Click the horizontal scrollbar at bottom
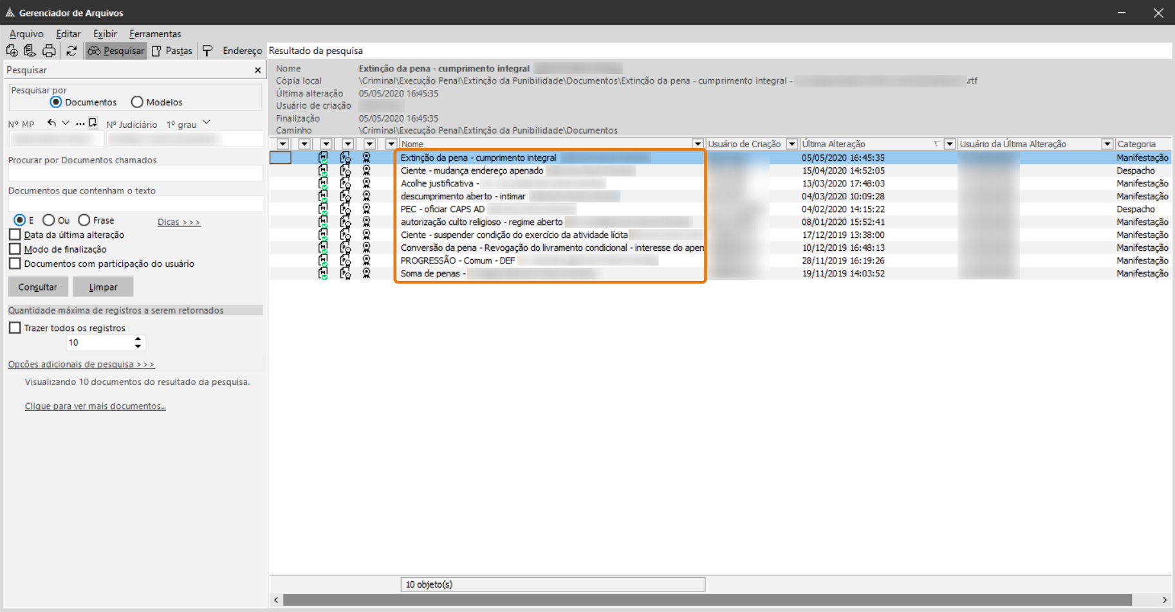This screenshot has height=612, width=1175. 707,600
